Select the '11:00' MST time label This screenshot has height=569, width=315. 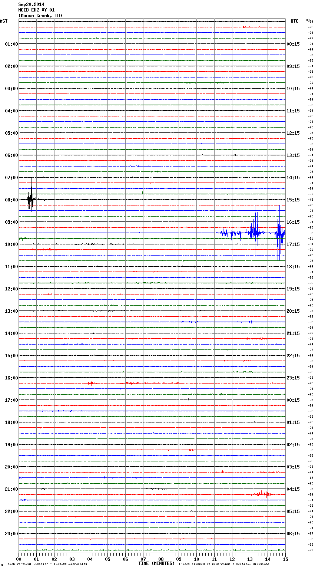pyautogui.click(x=11, y=267)
